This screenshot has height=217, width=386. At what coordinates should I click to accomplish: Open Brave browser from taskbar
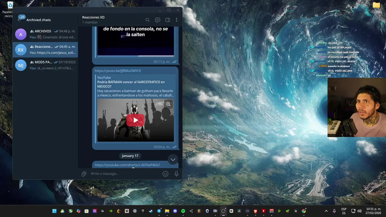coord(255,211)
